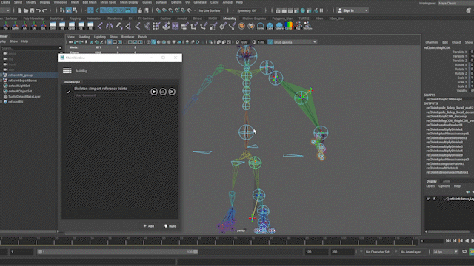
Task: Click the time slider ruler
Action: click(x=209, y=241)
